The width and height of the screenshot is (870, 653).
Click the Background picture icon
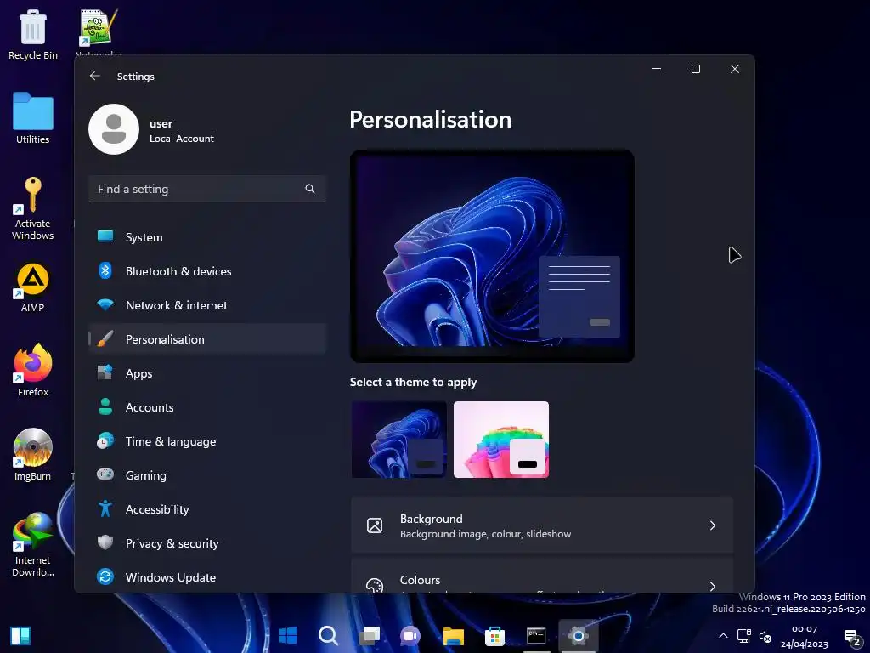[375, 525]
